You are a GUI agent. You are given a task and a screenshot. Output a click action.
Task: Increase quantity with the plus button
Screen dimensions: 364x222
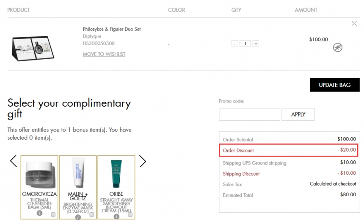tap(256, 43)
